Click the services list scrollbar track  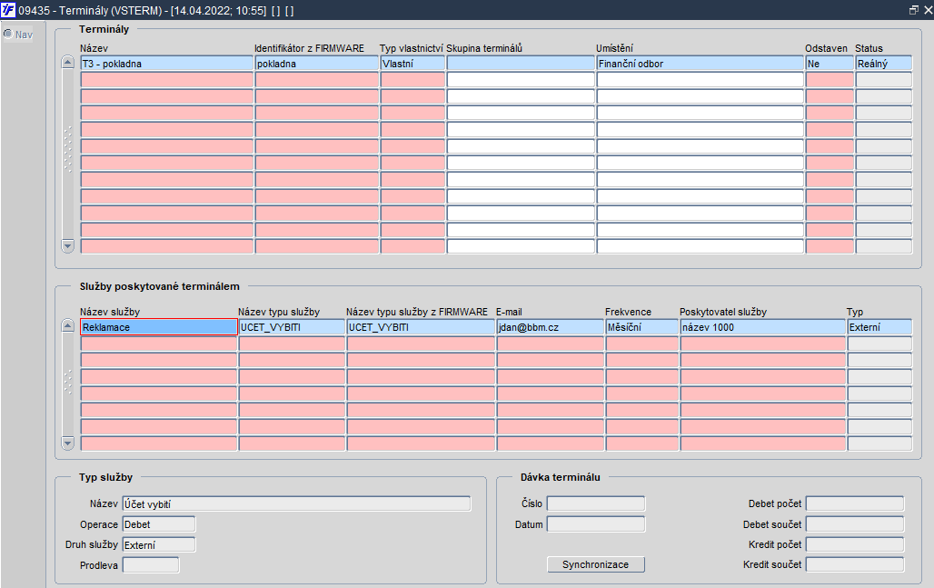click(67, 384)
